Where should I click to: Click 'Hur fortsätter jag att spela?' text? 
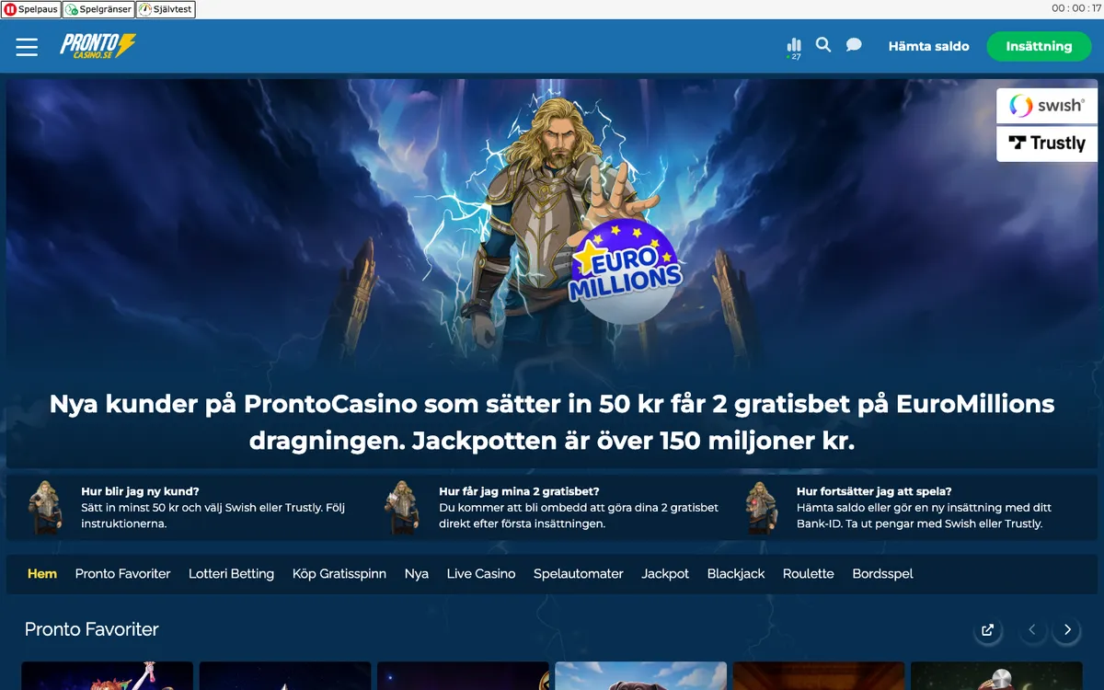874,491
